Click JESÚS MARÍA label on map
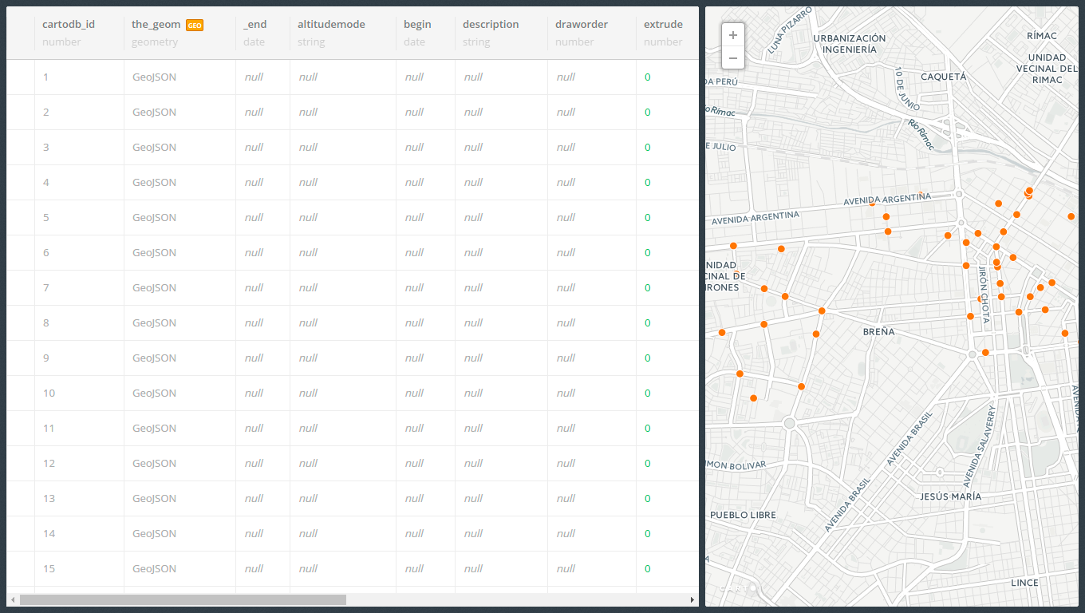 [951, 496]
